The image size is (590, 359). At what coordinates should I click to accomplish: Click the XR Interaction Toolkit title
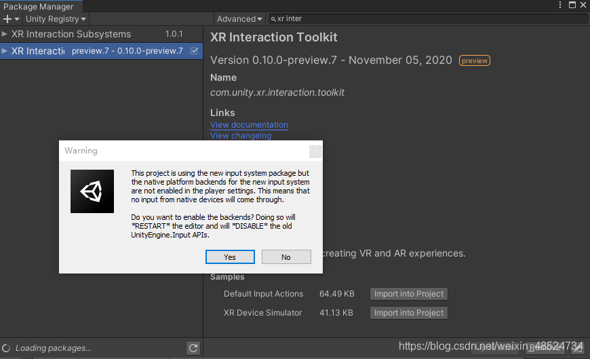[x=273, y=37]
